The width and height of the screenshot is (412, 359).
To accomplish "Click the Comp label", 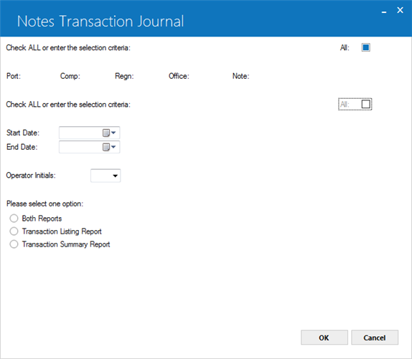I will pos(70,76).
